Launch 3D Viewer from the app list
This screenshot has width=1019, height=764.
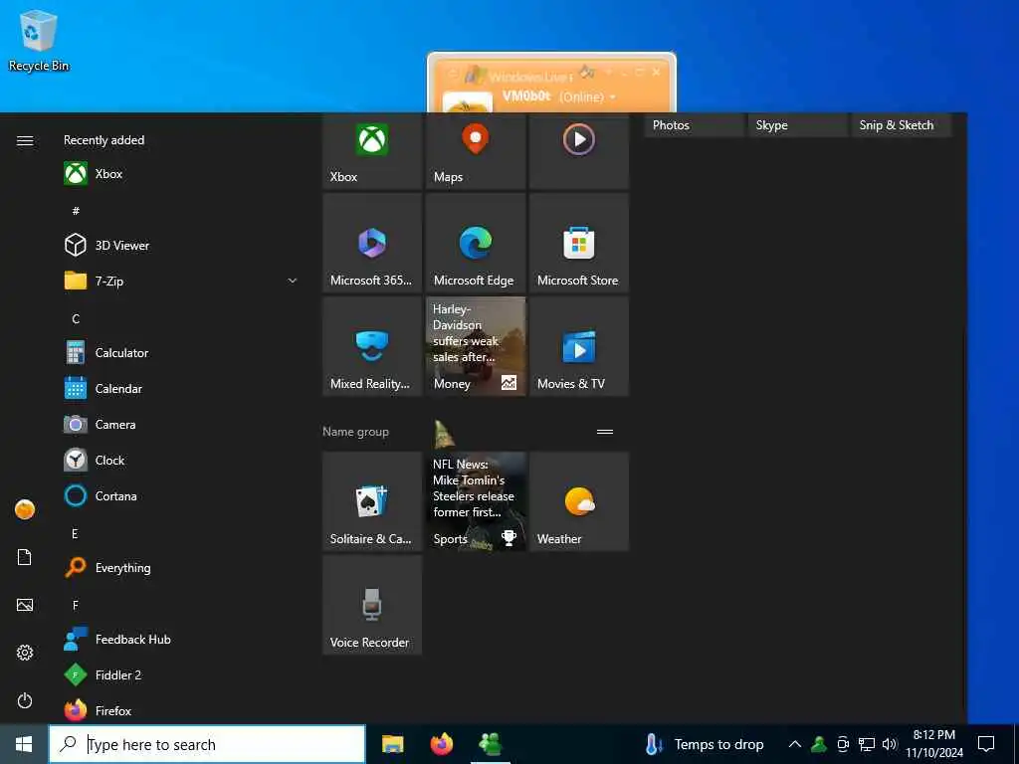click(182, 245)
